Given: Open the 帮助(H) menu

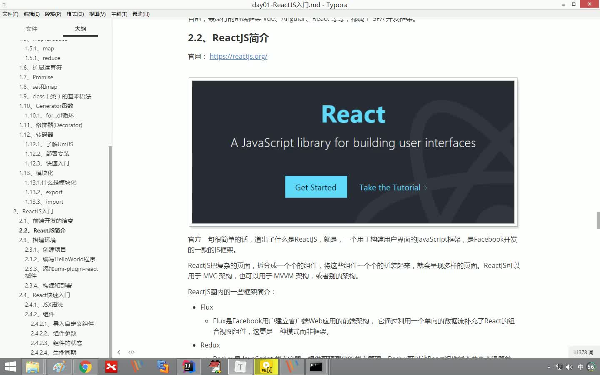Looking at the screenshot, I should pyautogui.click(x=141, y=14).
